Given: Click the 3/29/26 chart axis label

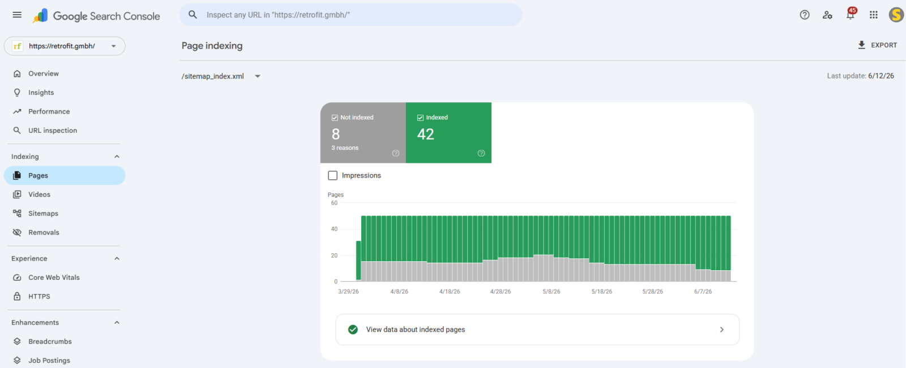Looking at the screenshot, I should (x=348, y=292).
